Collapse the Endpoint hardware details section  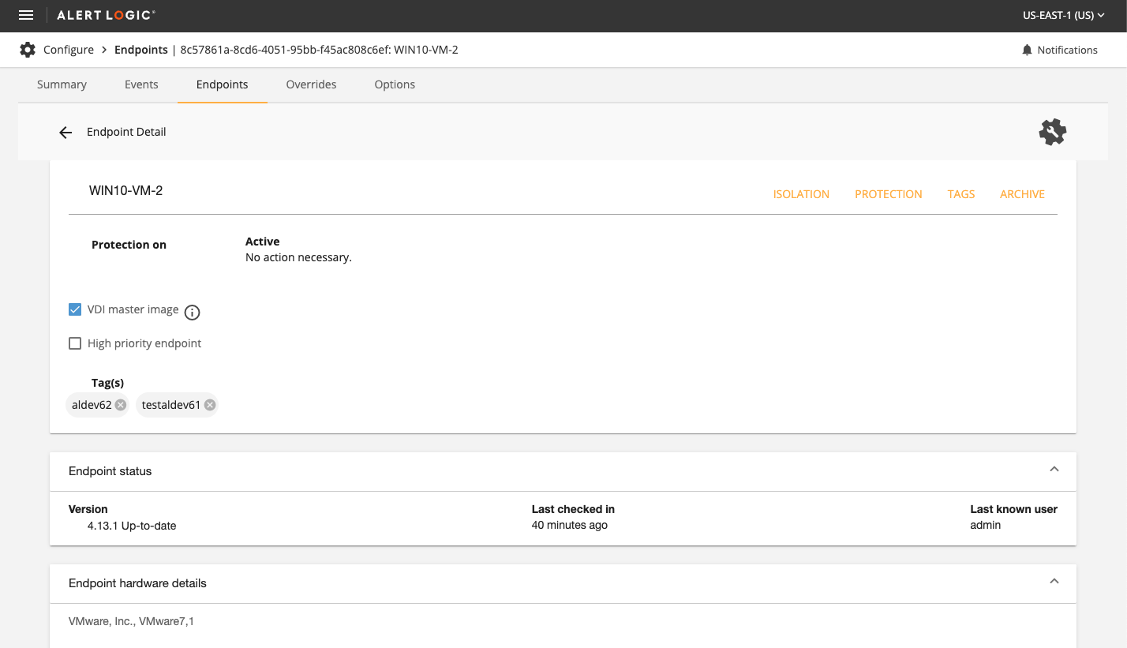[x=1054, y=581]
